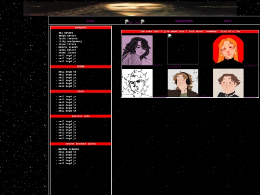This screenshot has height=195, width=260.
Task: Click the portrait wearing headphones
Action: click(183, 83)
